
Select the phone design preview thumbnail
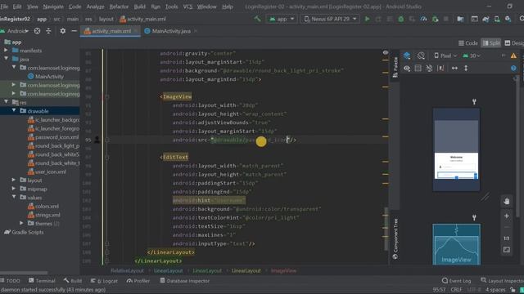[x=456, y=149]
